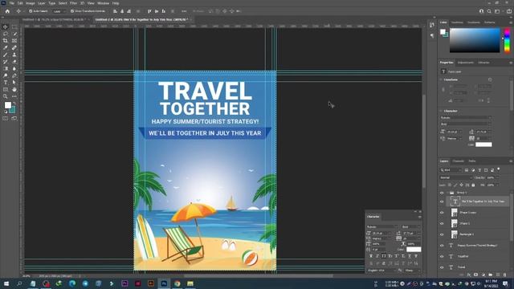Image resolution: width=514 pixels, height=289 pixels.
Task: Click the create new group folder icon
Action: click(x=491, y=275)
